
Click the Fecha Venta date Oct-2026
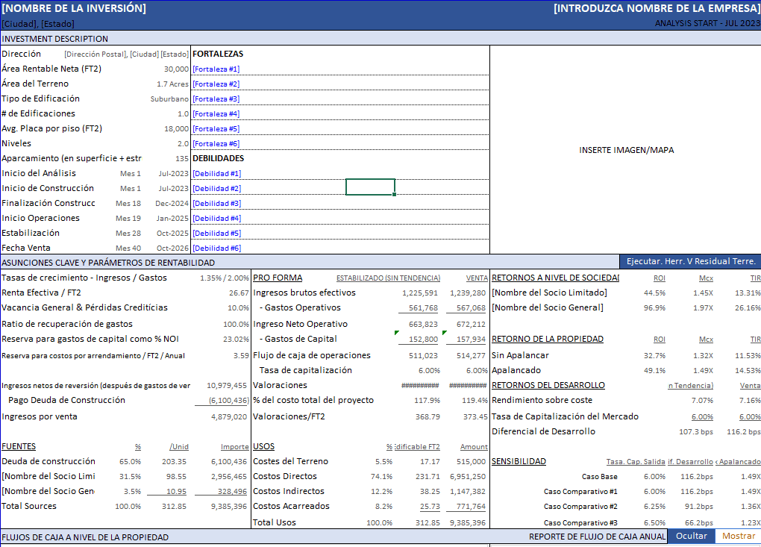pos(173,248)
